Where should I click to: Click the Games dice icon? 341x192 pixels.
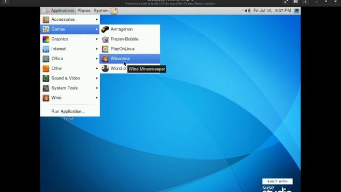pos(46,29)
